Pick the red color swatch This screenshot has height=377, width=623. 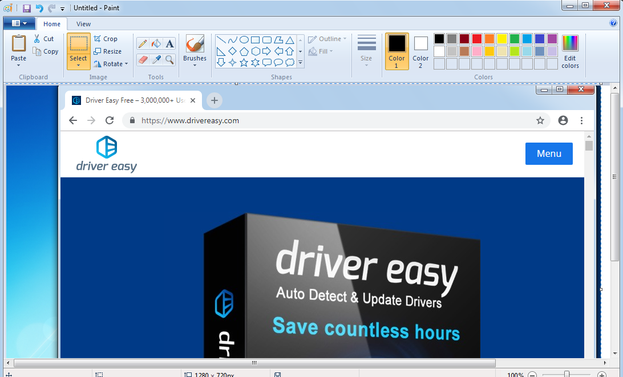[477, 39]
